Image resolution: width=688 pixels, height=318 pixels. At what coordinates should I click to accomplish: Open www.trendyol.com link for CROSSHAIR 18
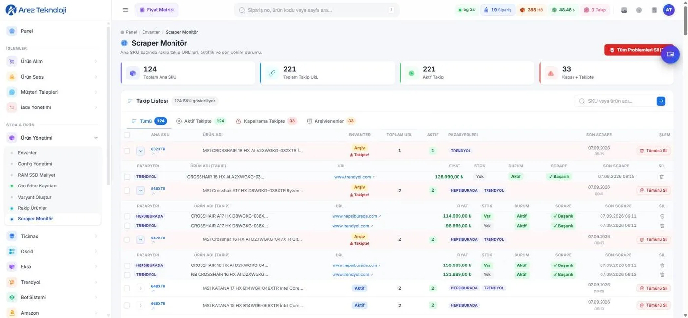pyautogui.click(x=354, y=177)
